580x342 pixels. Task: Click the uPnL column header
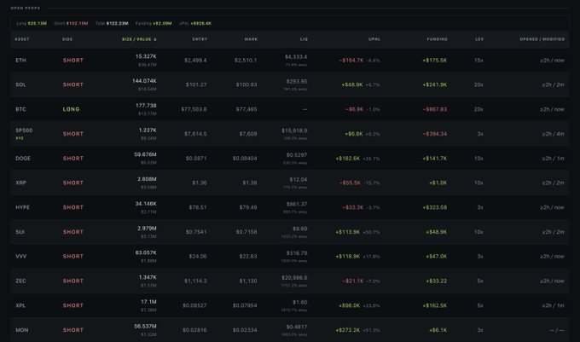(x=374, y=39)
